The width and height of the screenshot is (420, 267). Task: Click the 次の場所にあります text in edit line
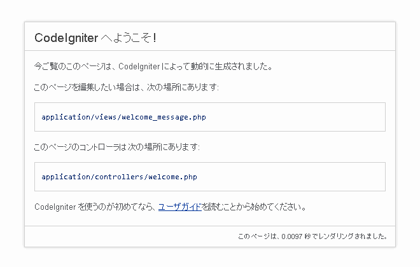183,87
